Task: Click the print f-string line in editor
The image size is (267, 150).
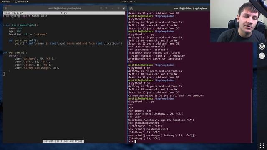Action: pyautogui.click(x=68, y=43)
